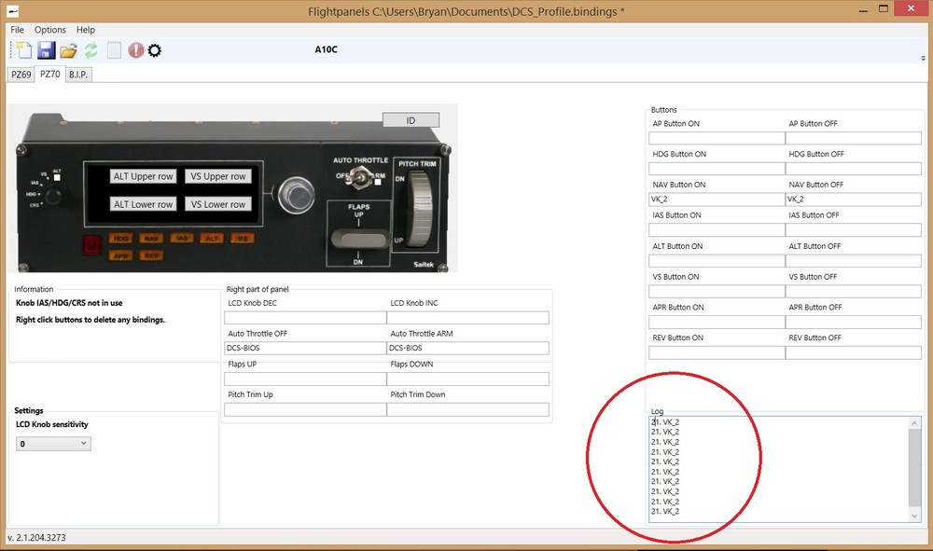Click the Auto Throttle OFF DCS-BIOS field
The image size is (933, 551).
[305, 348]
